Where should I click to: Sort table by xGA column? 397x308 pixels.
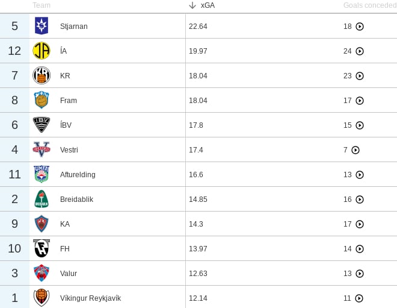[x=208, y=5]
